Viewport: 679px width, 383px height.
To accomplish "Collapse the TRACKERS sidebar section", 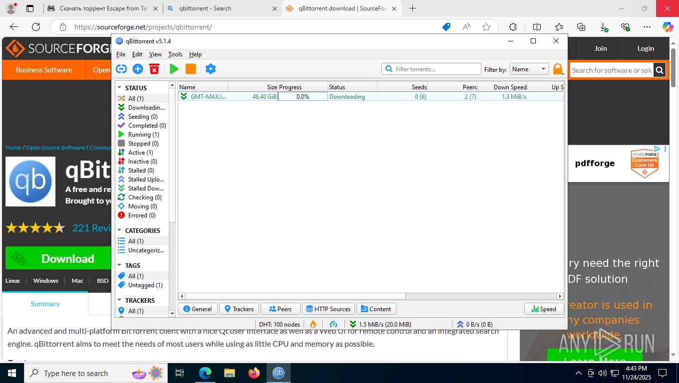I will click(120, 300).
